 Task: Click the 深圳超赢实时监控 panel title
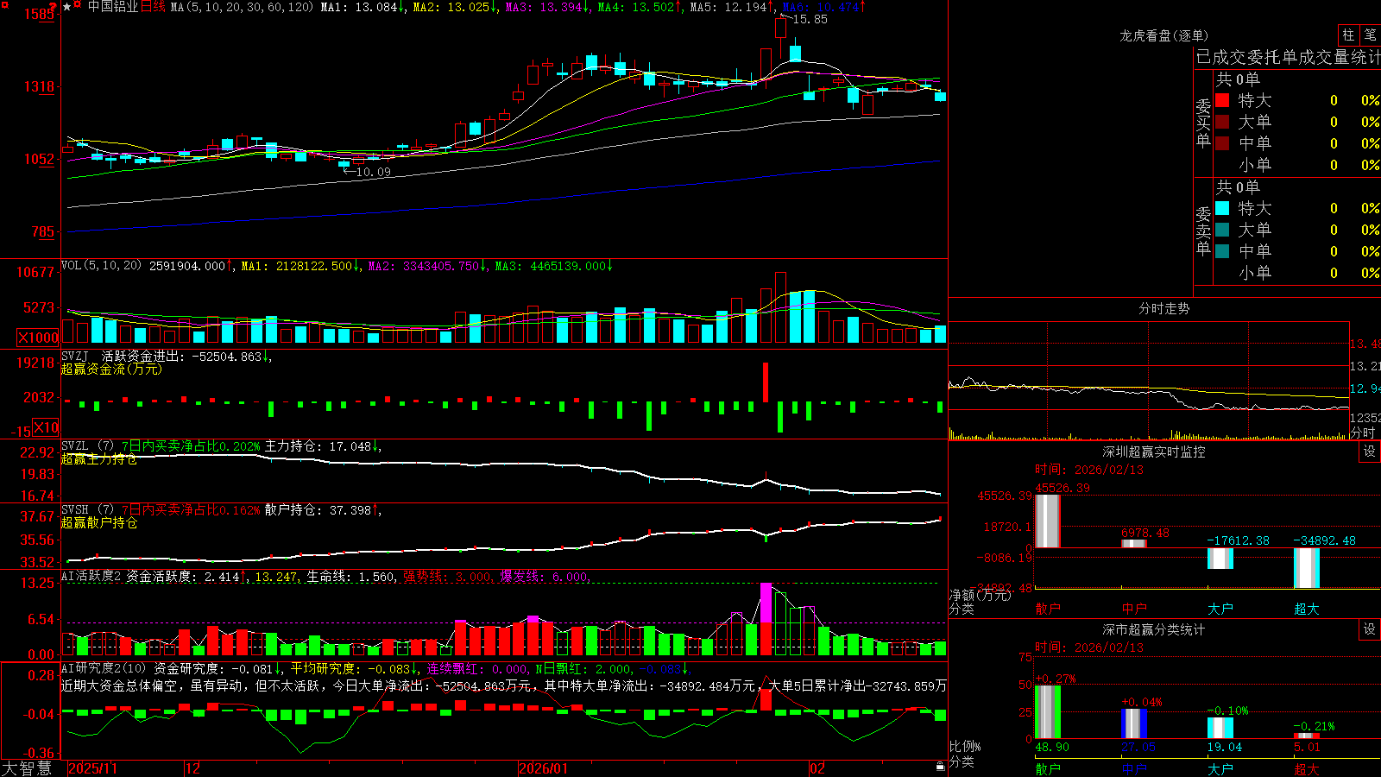coord(1154,452)
